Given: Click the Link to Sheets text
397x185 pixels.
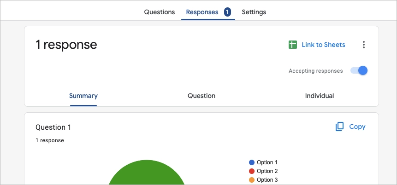Looking at the screenshot, I should (323, 45).
